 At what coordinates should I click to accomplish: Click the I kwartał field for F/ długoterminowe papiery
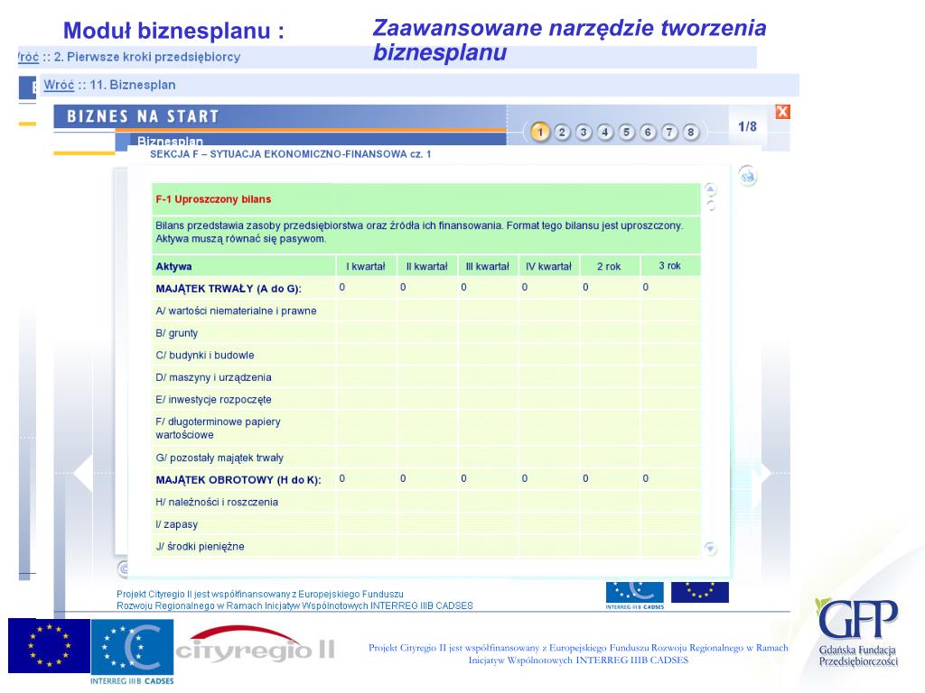(x=366, y=429)
